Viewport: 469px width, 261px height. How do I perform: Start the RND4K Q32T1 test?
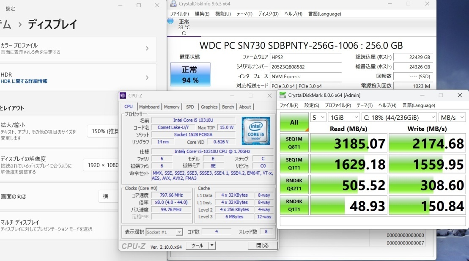point(294,184)
